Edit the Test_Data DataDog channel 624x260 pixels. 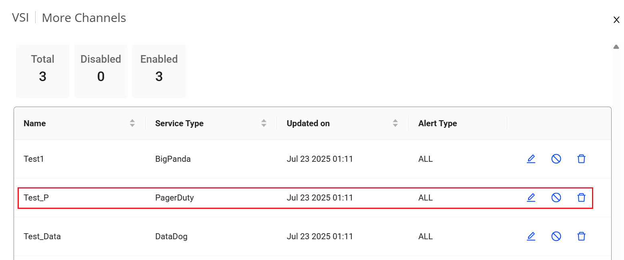coord(531,236)
